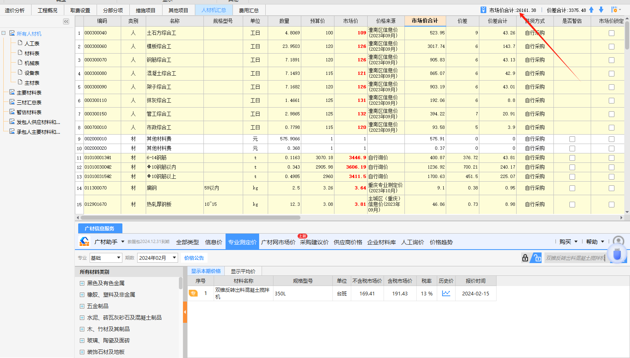Image resolution: width=630 pixels, height=358 pixels.
Task: Toggle 是否暂估 checkbox for 热轧厚钢板
Action: 572,205
